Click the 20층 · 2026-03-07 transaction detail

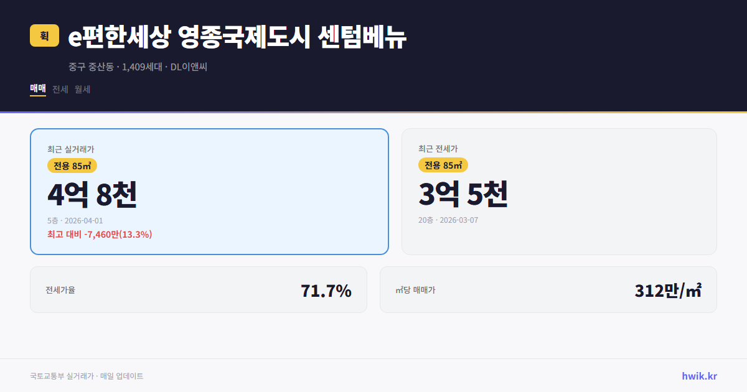pyautogui.click(x=449, y=220)
